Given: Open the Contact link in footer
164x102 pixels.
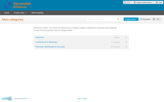Looking at the screenshot, I should 84,98.
